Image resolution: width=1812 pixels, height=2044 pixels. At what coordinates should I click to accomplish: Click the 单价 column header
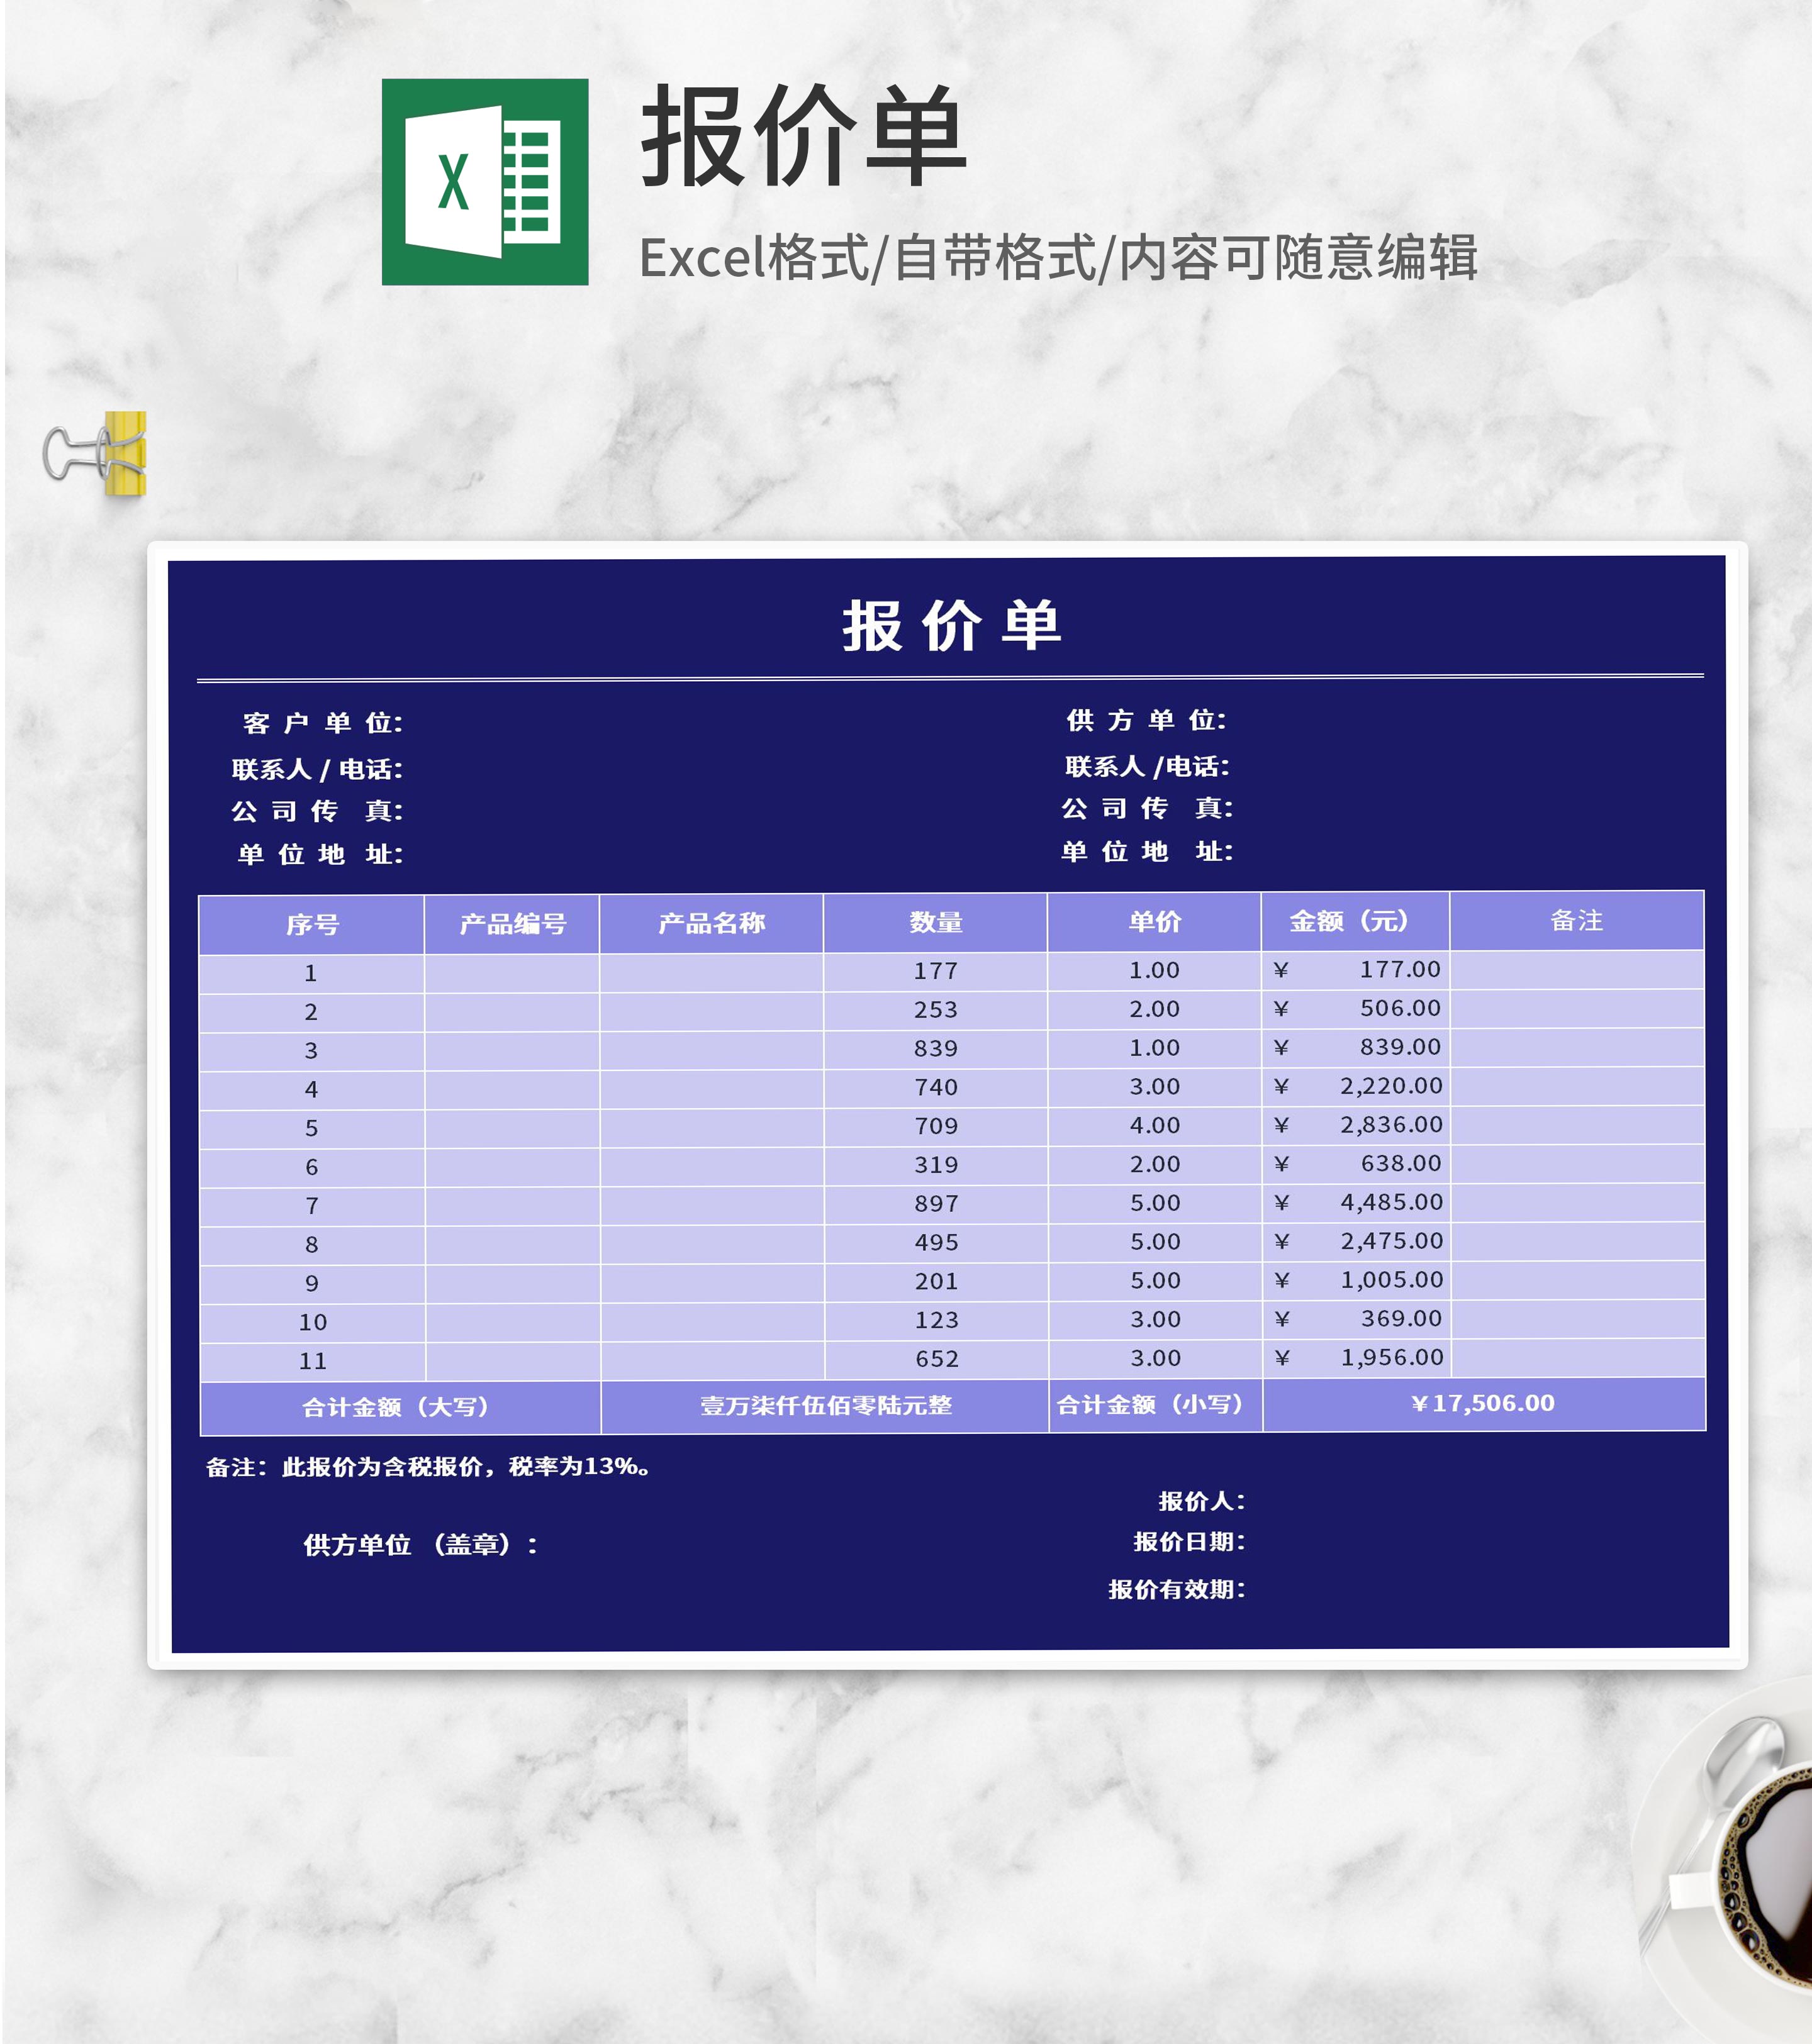click(1155, 921)
